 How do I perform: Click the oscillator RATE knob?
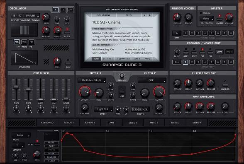(x=67, y=19)
